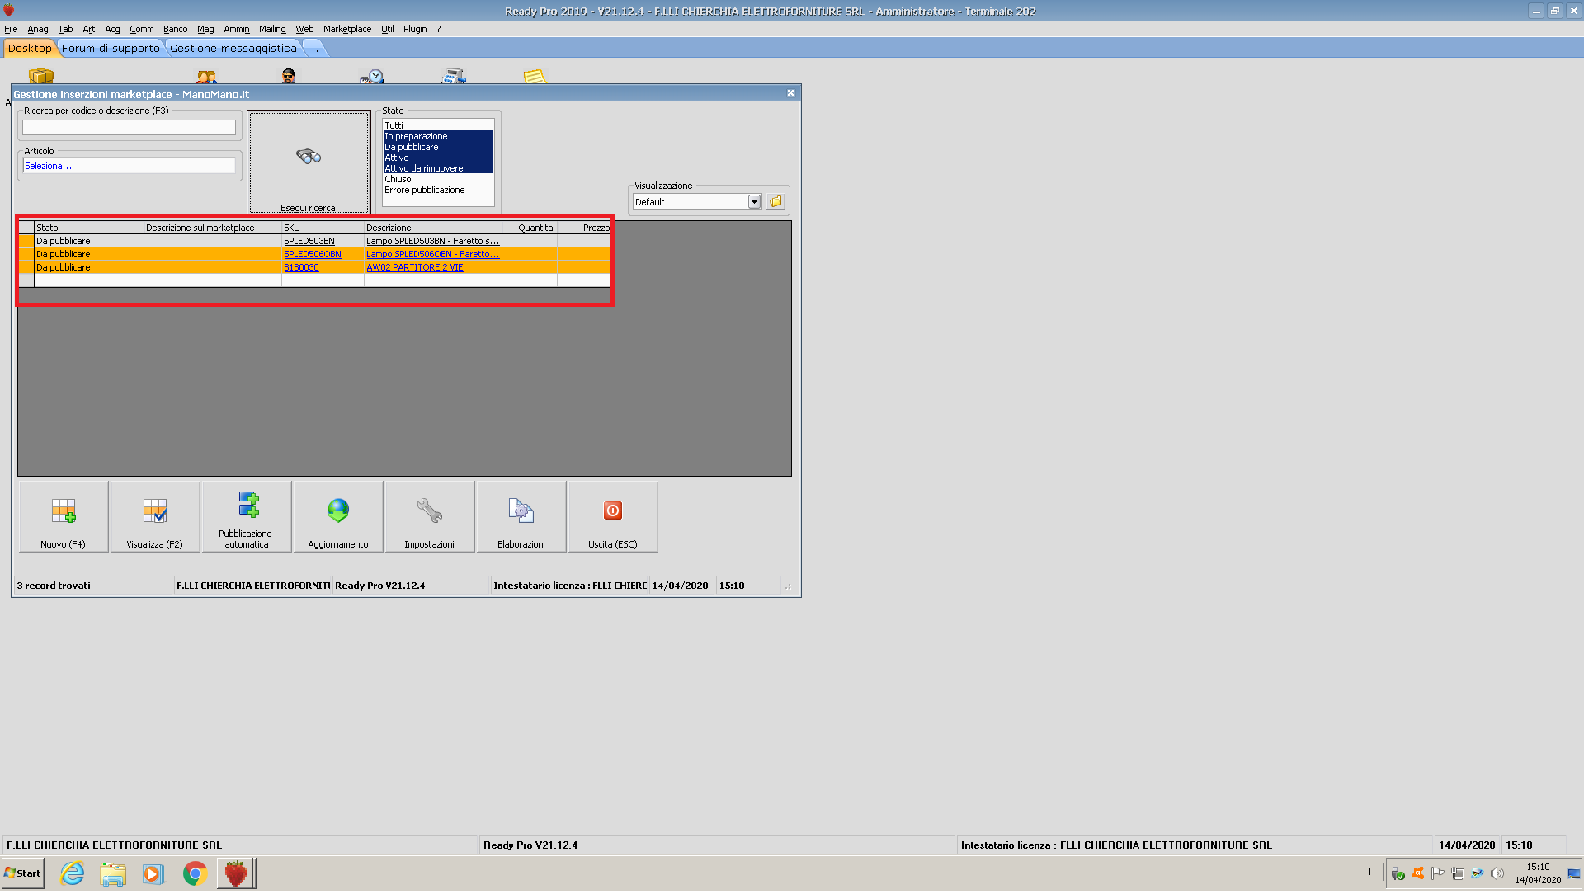Open the media player taskbar icon
This screenshot has height=894, width=1584.
(x=153, y=873)
